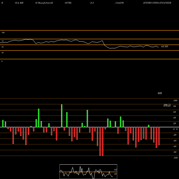Click the 'MR' panel label
Image resolution: width=179 pixels, height=179 pixels.
(x=160, y=93)
